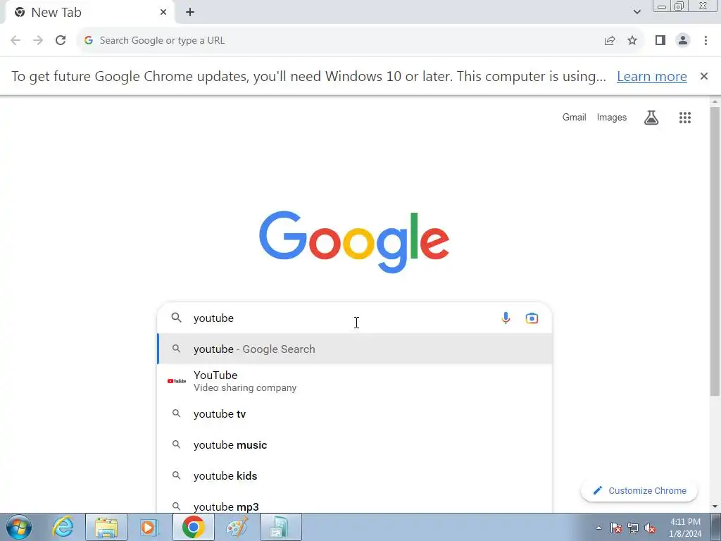
Task: Close the New Tab tab
Action: (163, 13)
